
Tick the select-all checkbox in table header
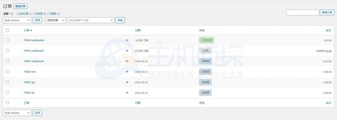point(7,30)
